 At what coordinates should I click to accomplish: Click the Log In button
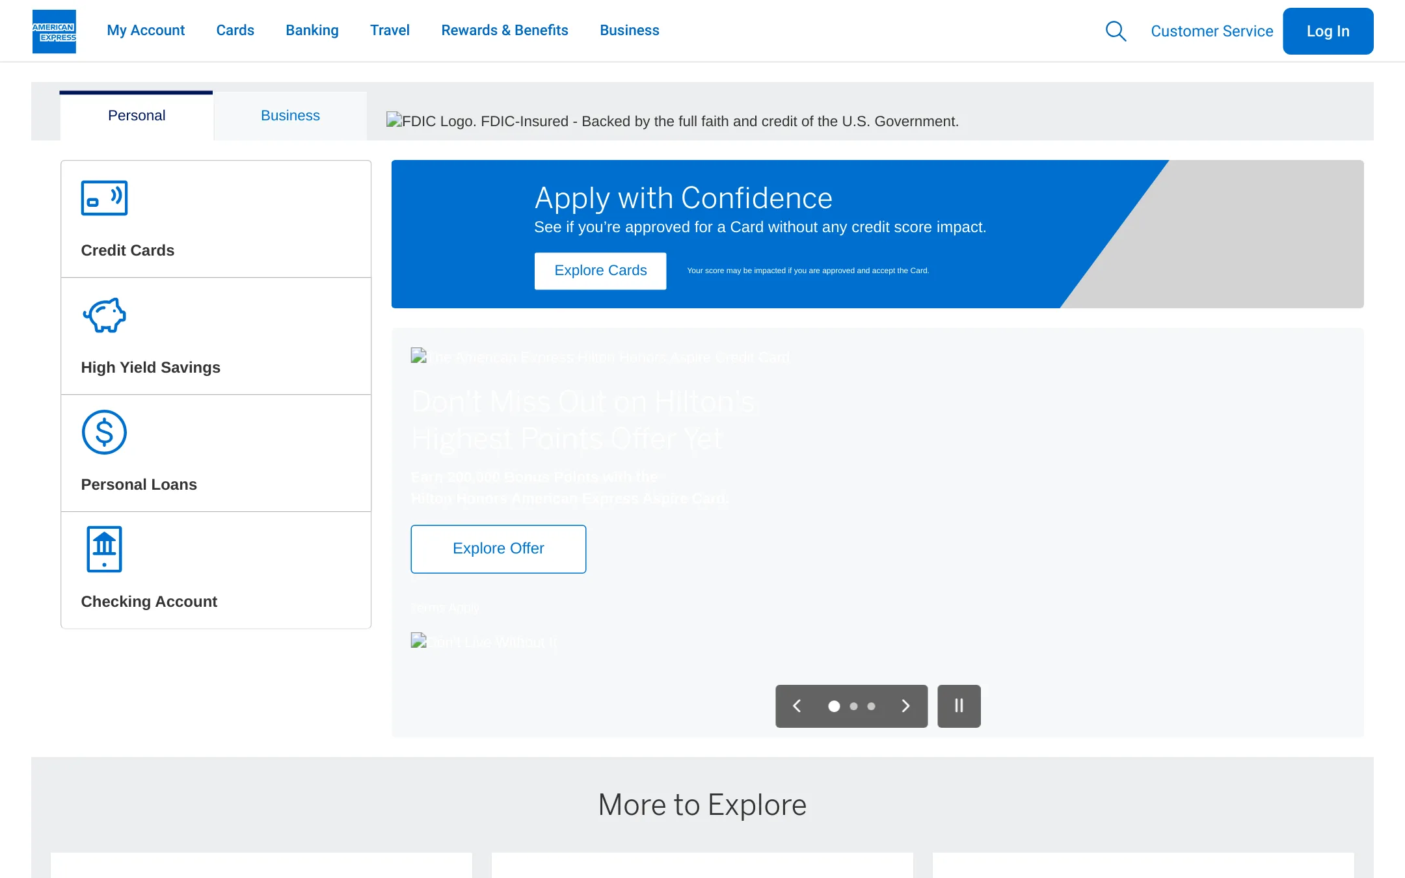pos(1328,31)
